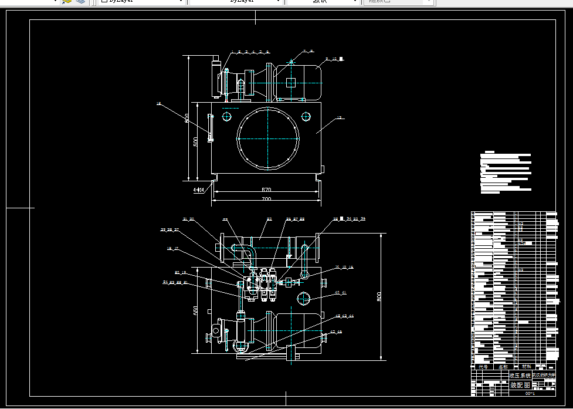Open the linetype ByLayer dropdown
573x409 pixels.
click(237, 1)
